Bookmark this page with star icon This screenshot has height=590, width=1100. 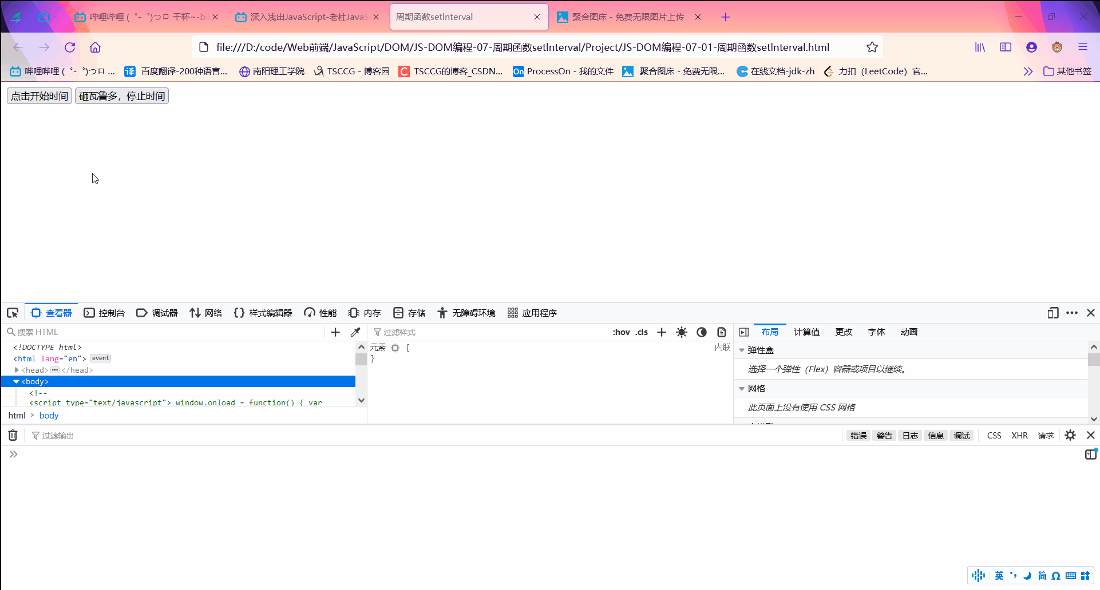click(x=872, y=47)
